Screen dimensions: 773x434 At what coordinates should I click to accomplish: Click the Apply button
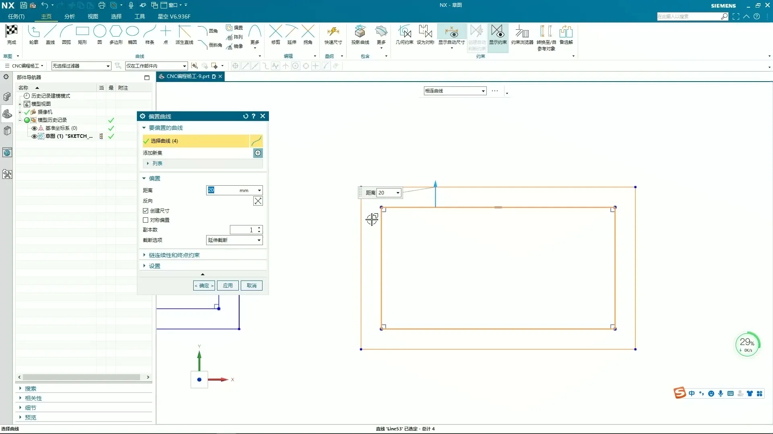228,285
